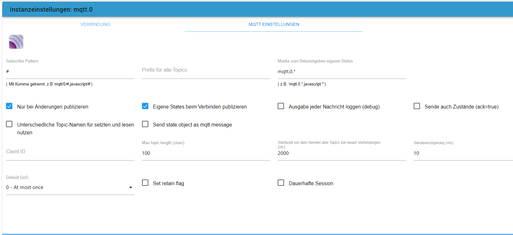This screenshot has height=235, width=513.
Task: Check Sende auch Zustände (ack=true)
Action: click(417, 106)
